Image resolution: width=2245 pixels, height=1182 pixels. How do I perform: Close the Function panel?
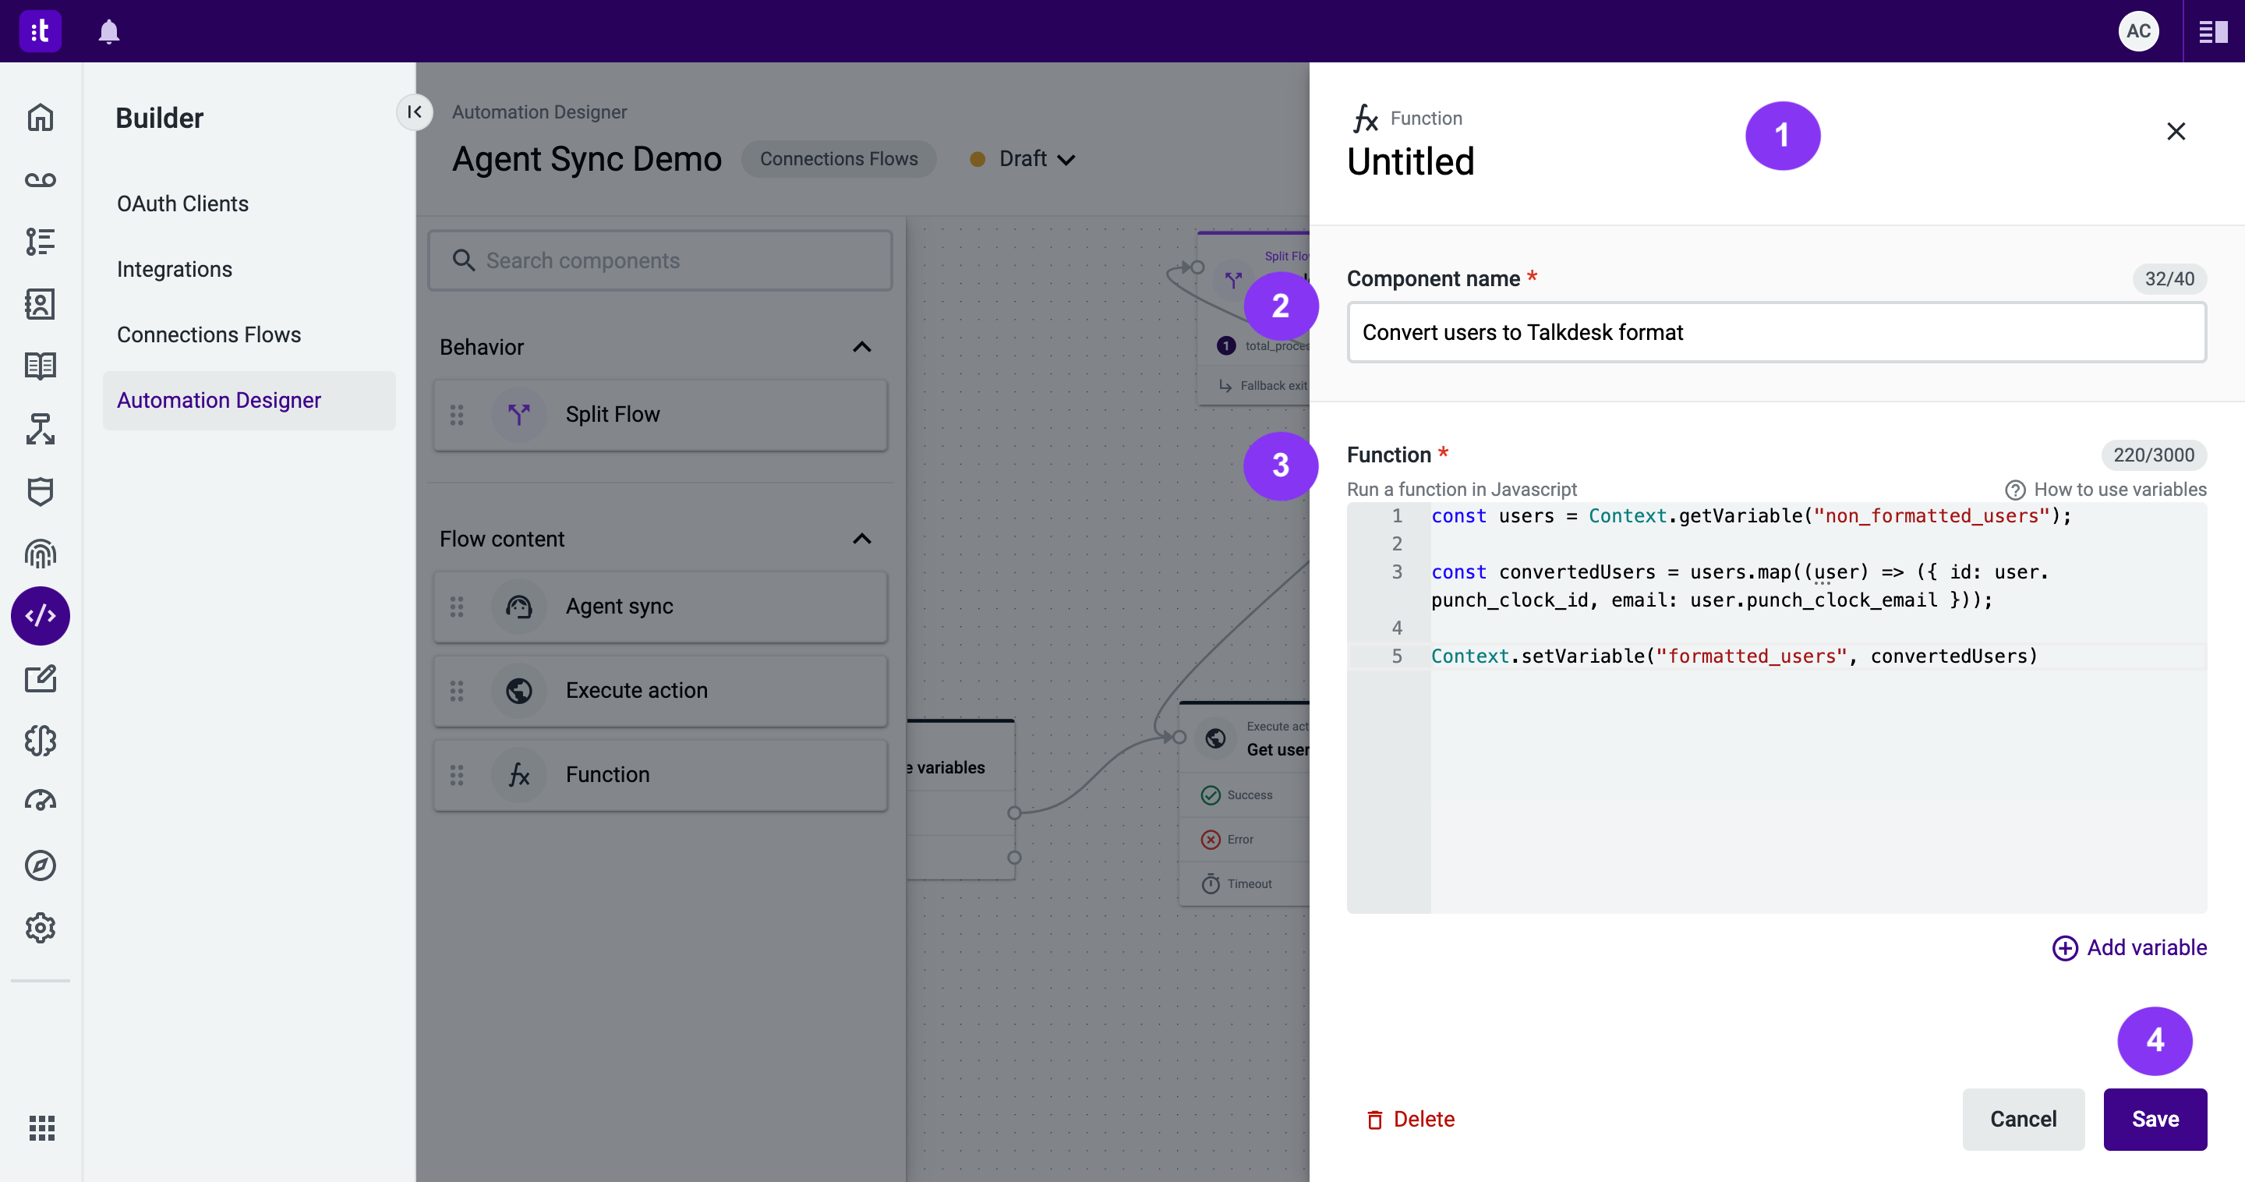click(2176, 132)
